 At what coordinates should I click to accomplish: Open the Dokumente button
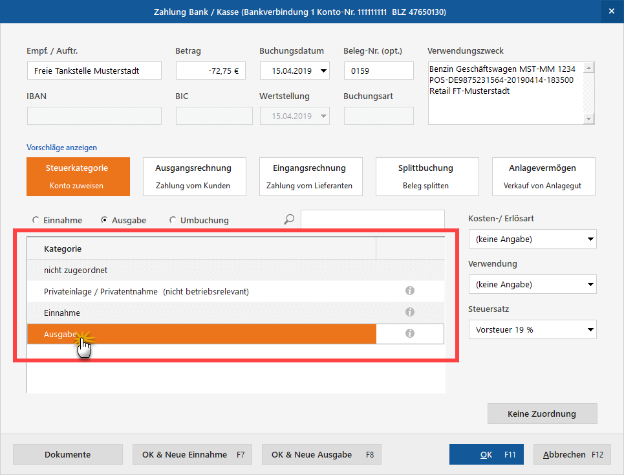(x=68, y=454)
